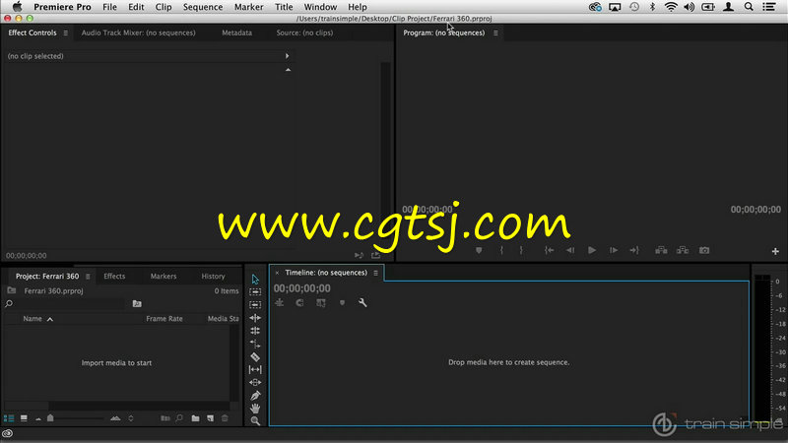Image resolution: width=788 pixels, height=443 pixels.
Task: Click Add Marker in Program monitor
Action: 479,250
